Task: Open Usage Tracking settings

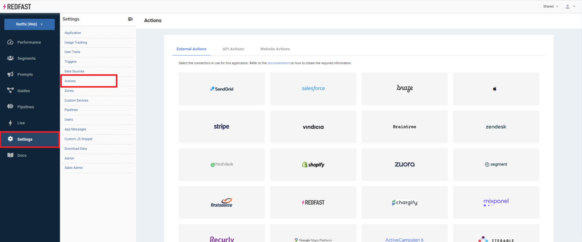Action: coord(76,43)
